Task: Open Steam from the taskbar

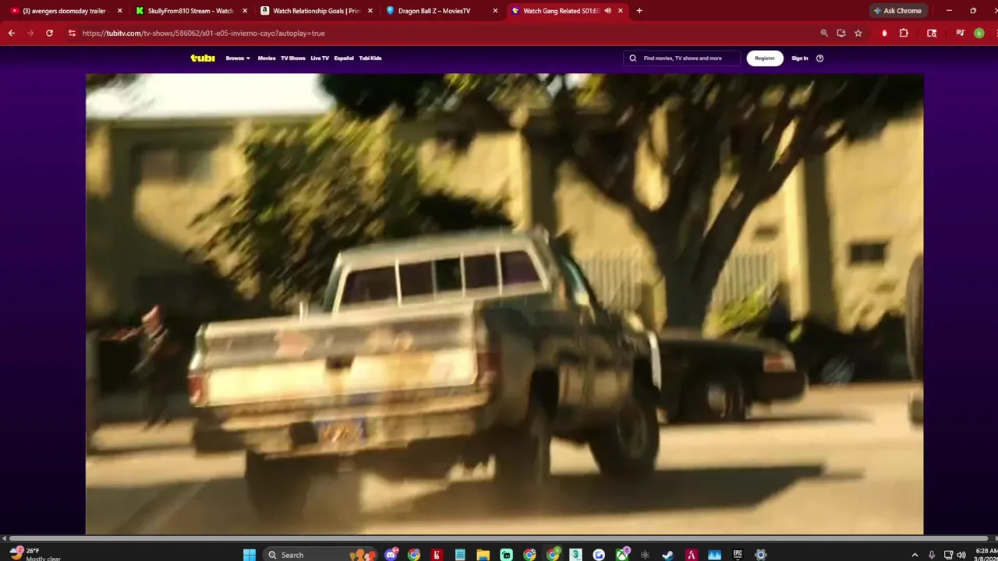Action: tap(668, 555)
